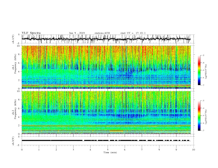Viewport: 218px width, 168px height.
Task: Click the "station=ATH" header label
Action: coord(102,33)
